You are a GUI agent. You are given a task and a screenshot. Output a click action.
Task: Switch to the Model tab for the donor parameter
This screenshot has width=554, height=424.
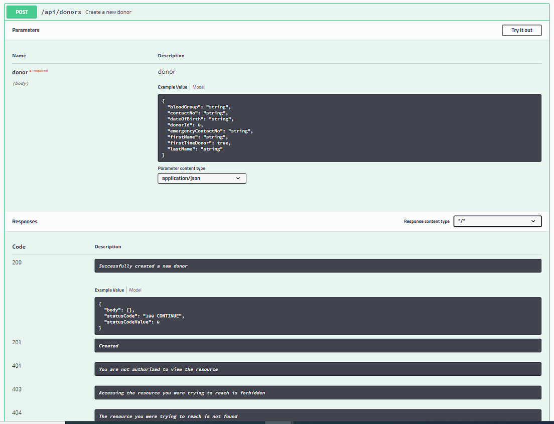198,87
